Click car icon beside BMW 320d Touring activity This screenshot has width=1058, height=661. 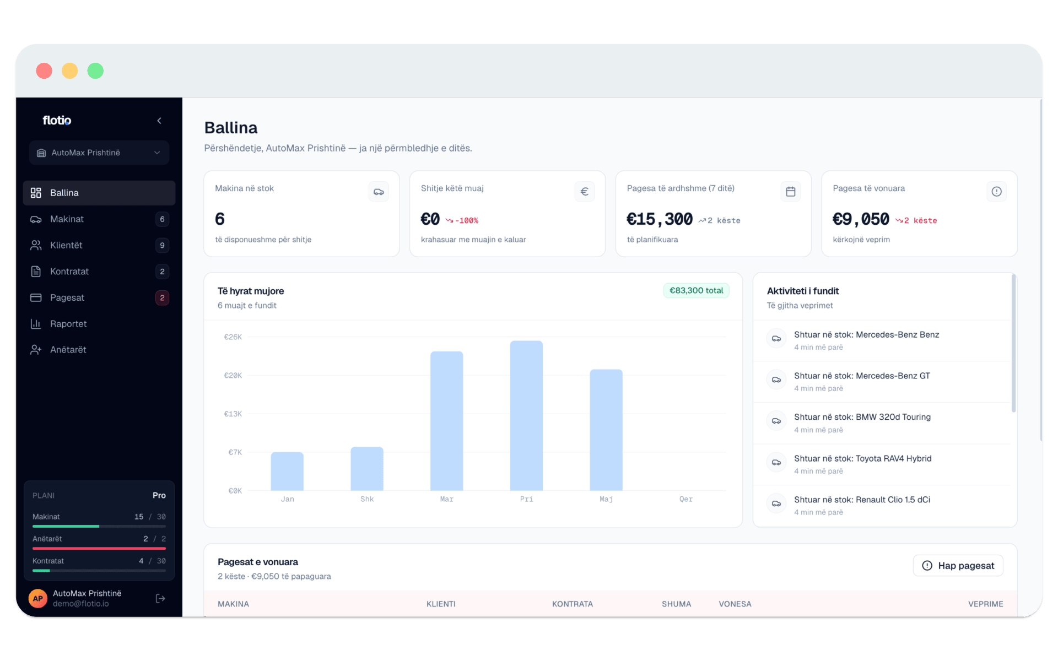pyautogui.click(x=776, y=421)
